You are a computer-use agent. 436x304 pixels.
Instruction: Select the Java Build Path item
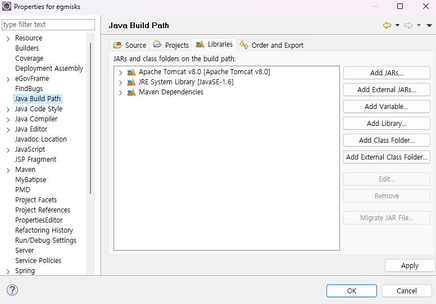(38, 99)
